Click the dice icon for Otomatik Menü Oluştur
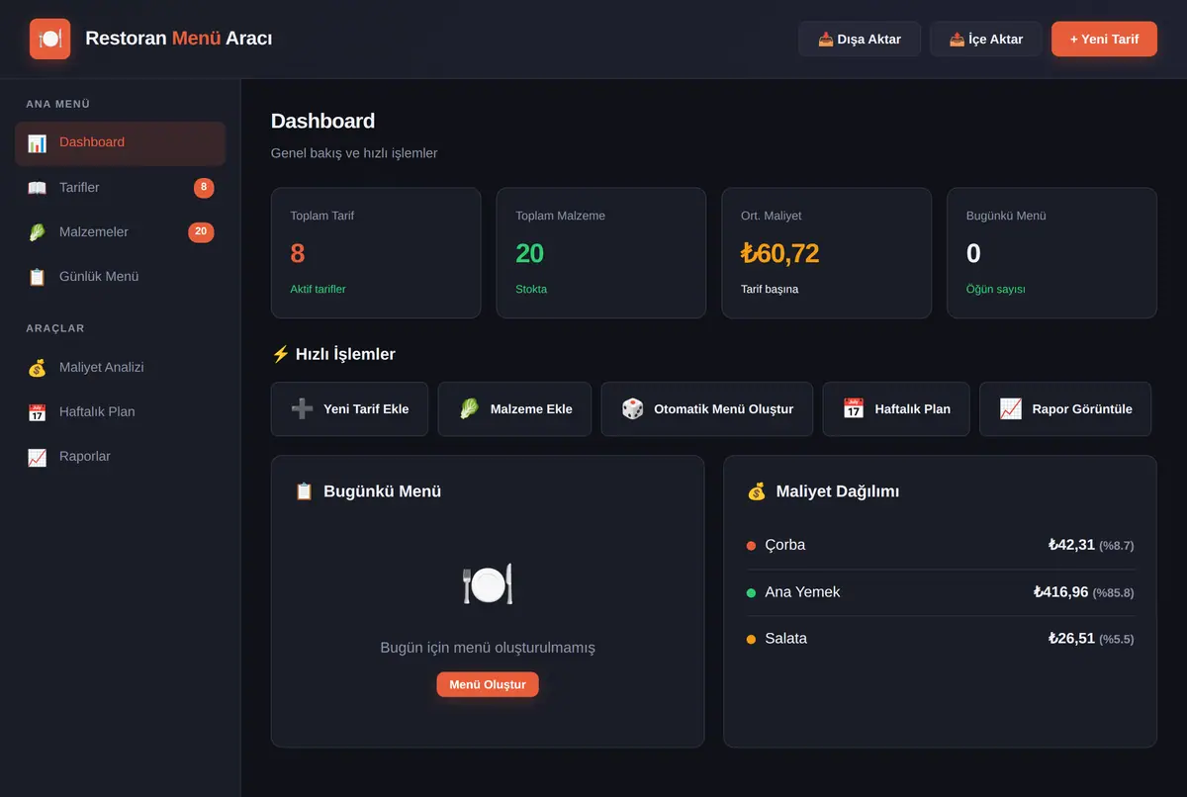Image resolution: width=1187 pixels, height=797 pixels. [x=632, y=408]
